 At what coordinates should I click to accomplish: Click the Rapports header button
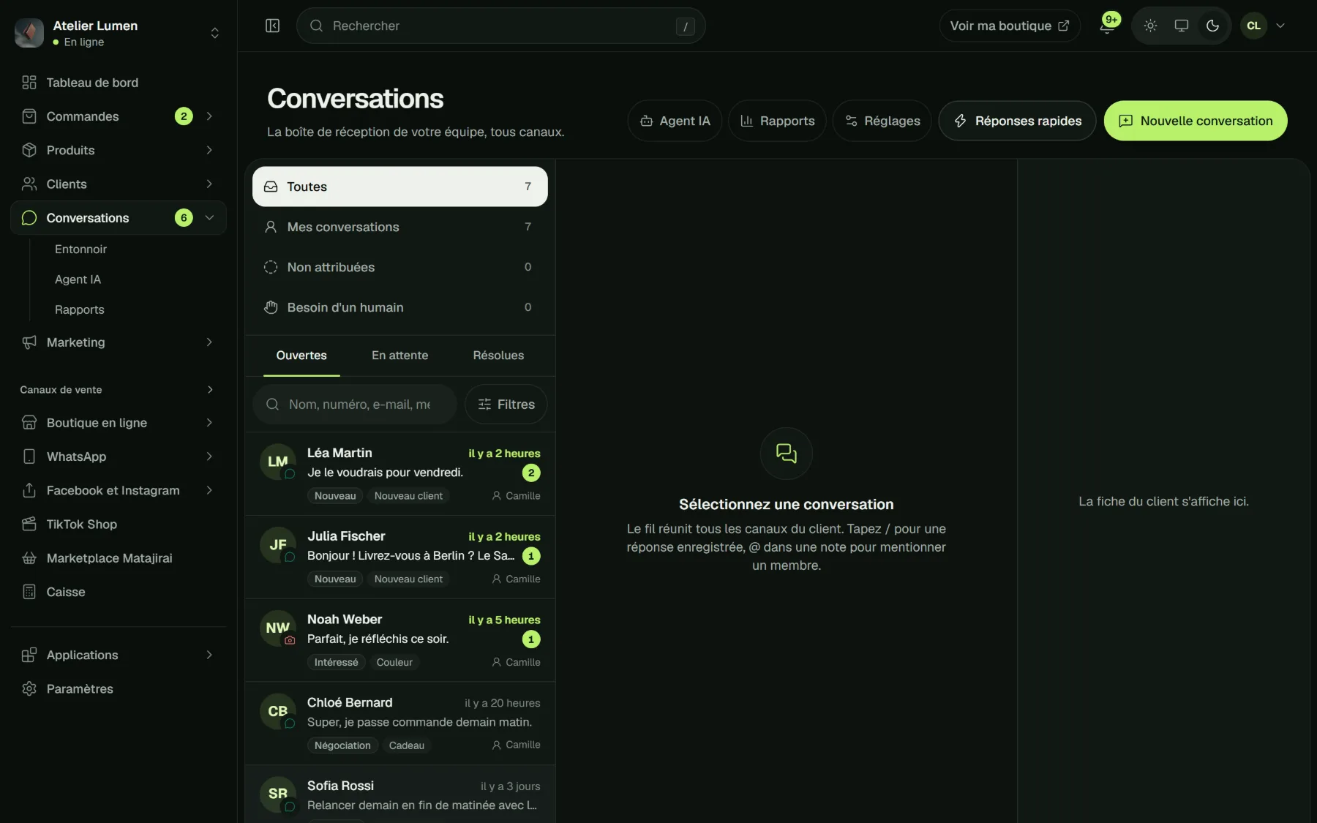click(777, 121)
